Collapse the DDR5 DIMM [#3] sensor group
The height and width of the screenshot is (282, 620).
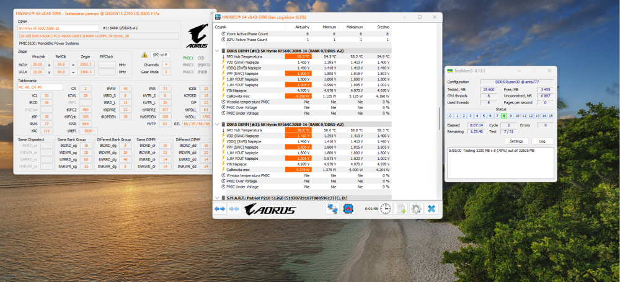pos(217,124)
